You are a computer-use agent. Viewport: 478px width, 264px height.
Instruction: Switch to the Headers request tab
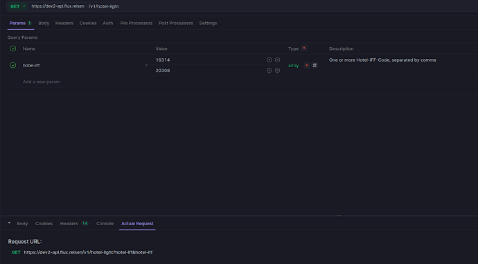64,23
